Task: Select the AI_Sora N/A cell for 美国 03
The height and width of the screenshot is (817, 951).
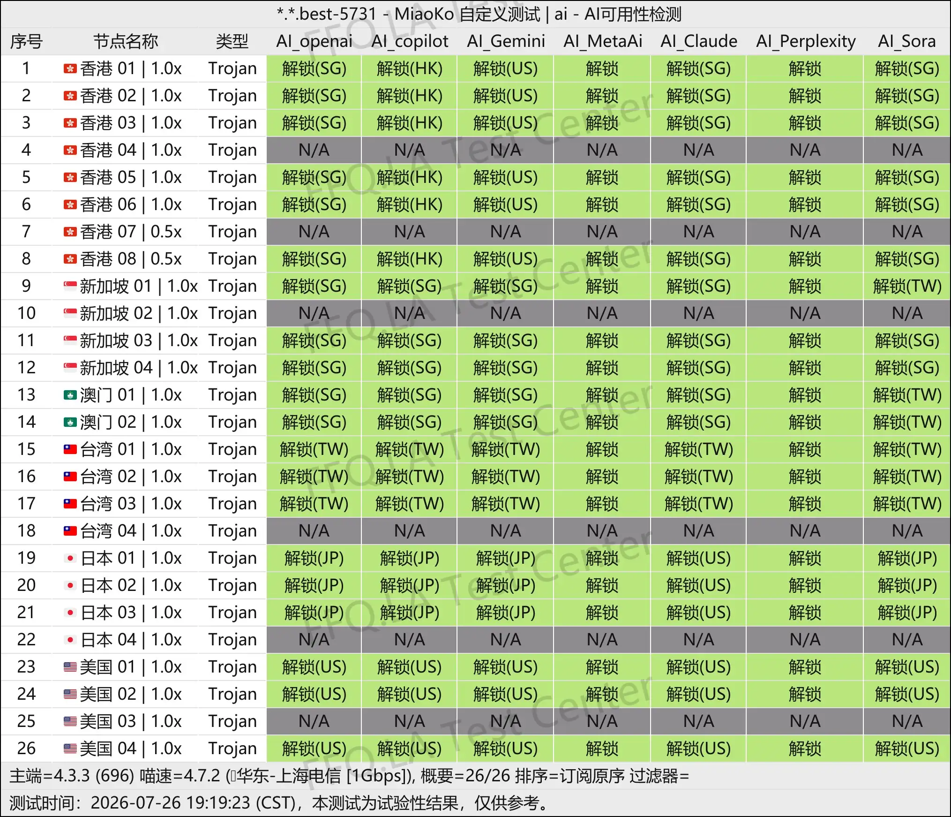Action: (x=907, y=722)
